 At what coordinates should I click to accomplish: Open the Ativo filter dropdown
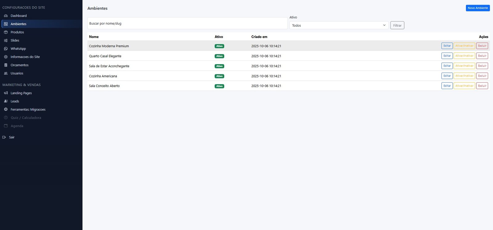point(338,25)
